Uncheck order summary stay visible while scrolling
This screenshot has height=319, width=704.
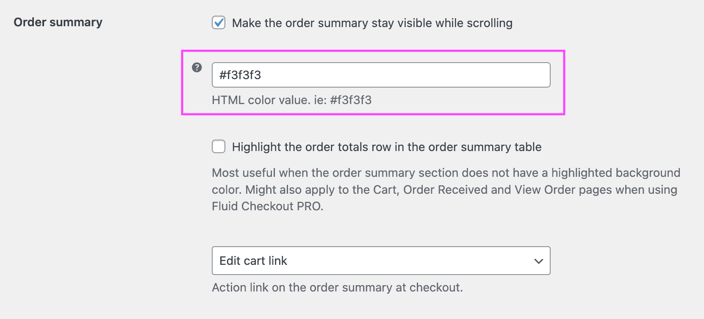[219, 23]
